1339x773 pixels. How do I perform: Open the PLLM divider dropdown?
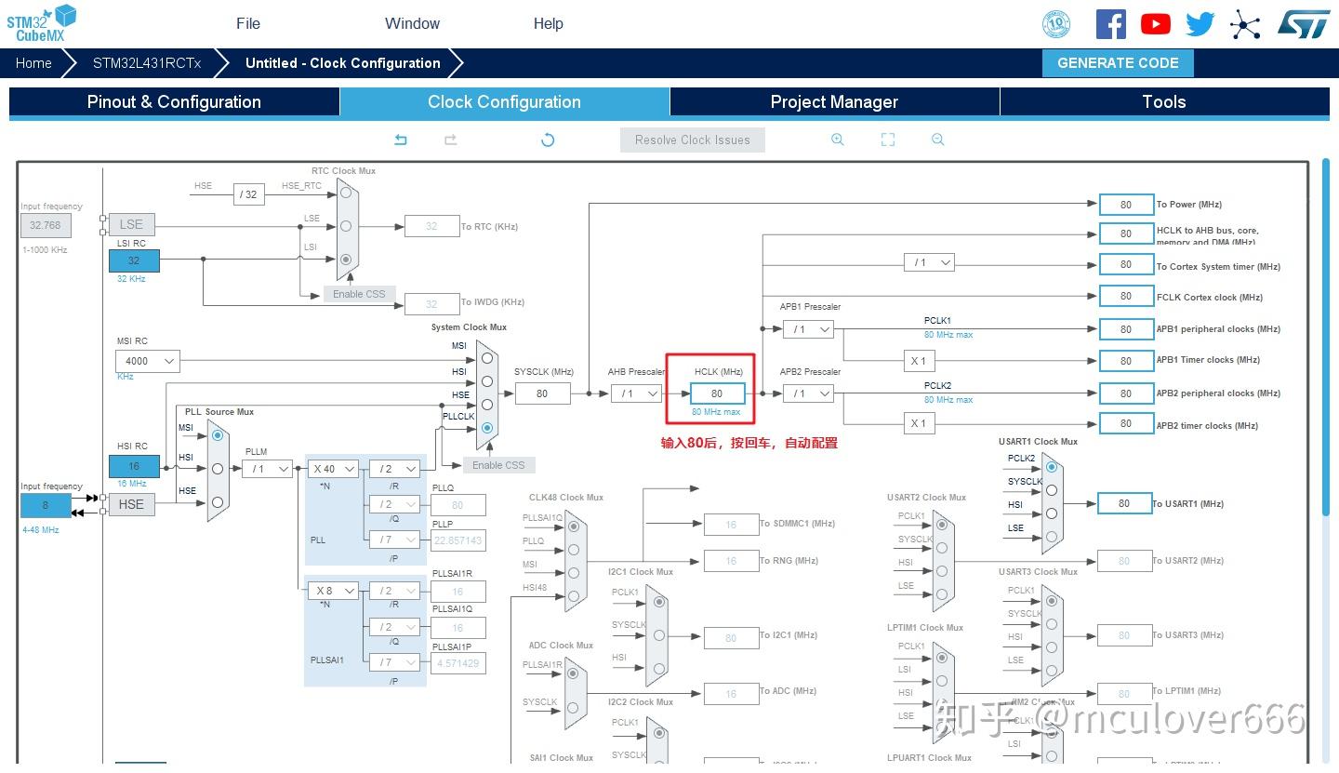coord(267,469)
